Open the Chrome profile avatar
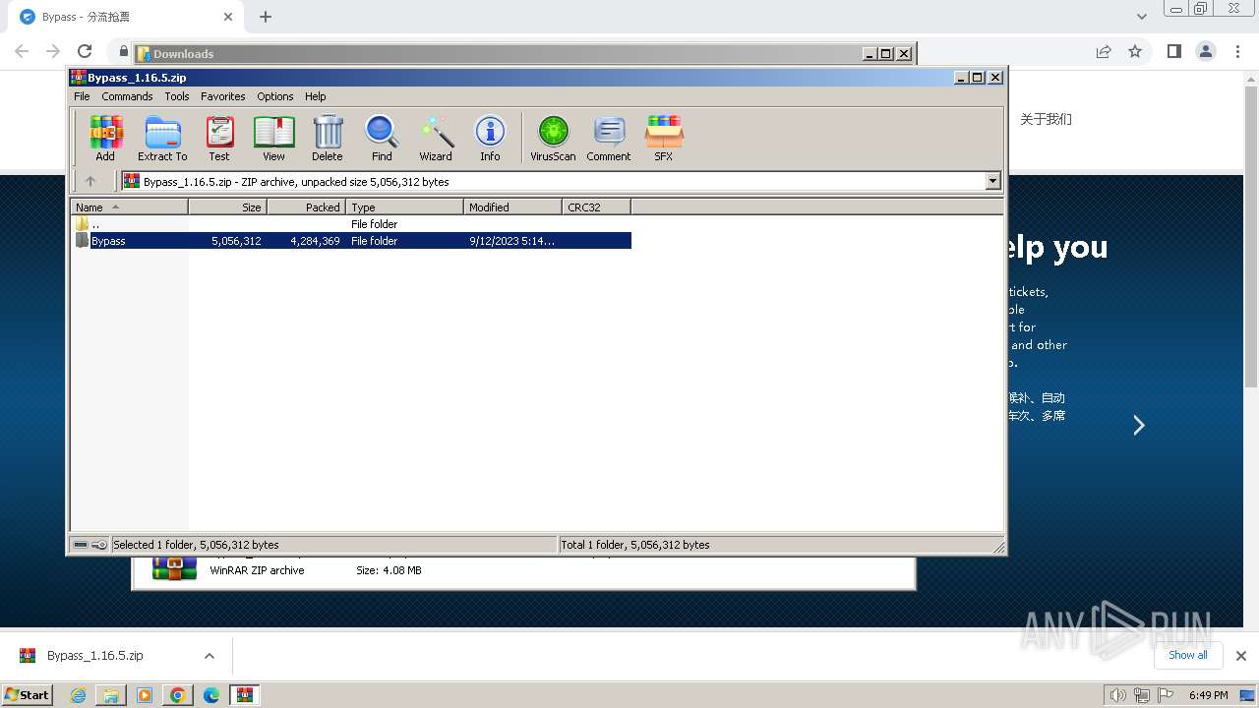Viewport: 1259px width, 708px height. tap(1205, 51)
